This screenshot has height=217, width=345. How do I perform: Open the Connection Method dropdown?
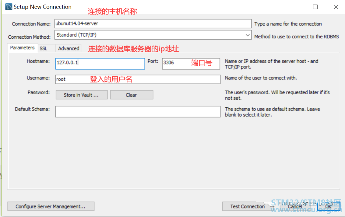153,35
